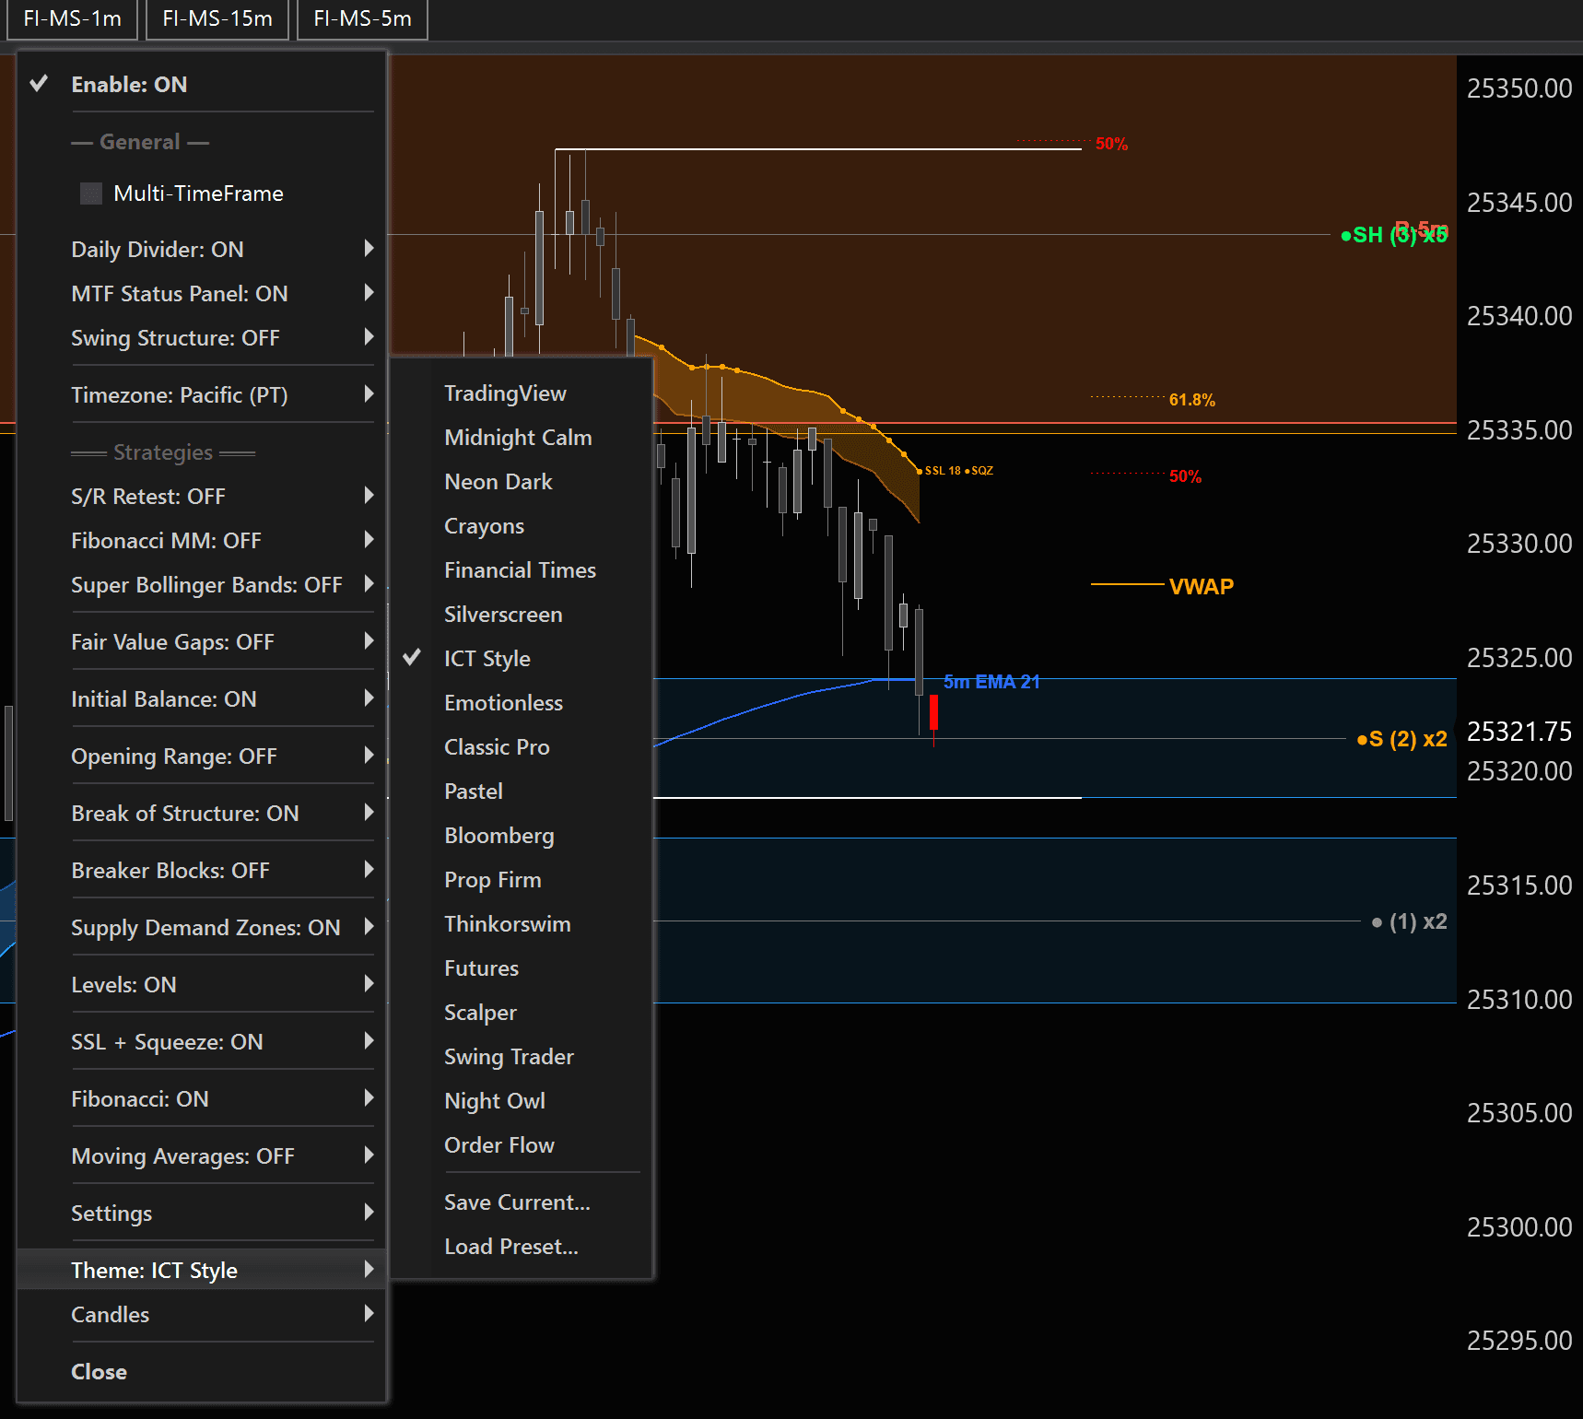Image resolution: width=1583 pixels, height=1419 pixels.
Task: Open the Candles submenu arrow
Action: click(x=369, y=1314)
